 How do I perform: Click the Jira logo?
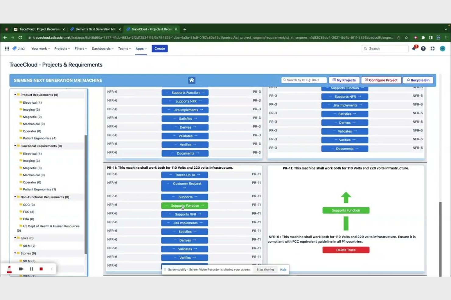click(x=18, y=49)
